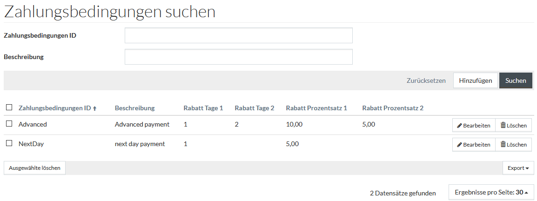Check the Advanced row checkbox

pos(9,124)
